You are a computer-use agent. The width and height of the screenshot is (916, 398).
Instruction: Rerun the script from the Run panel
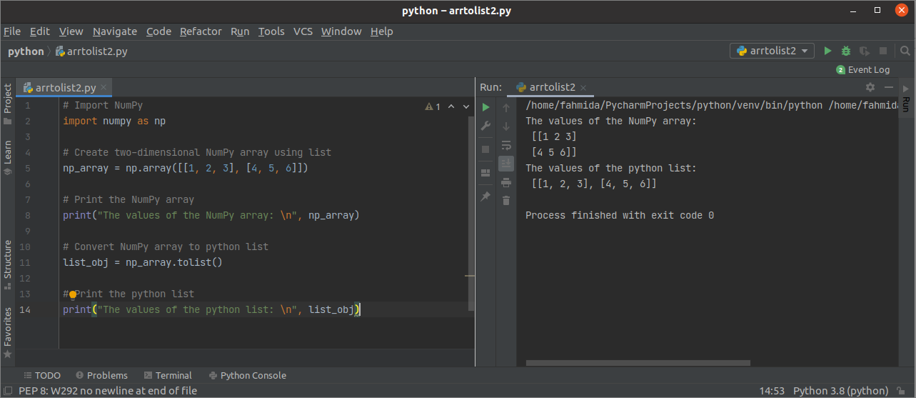coord(485,107)
